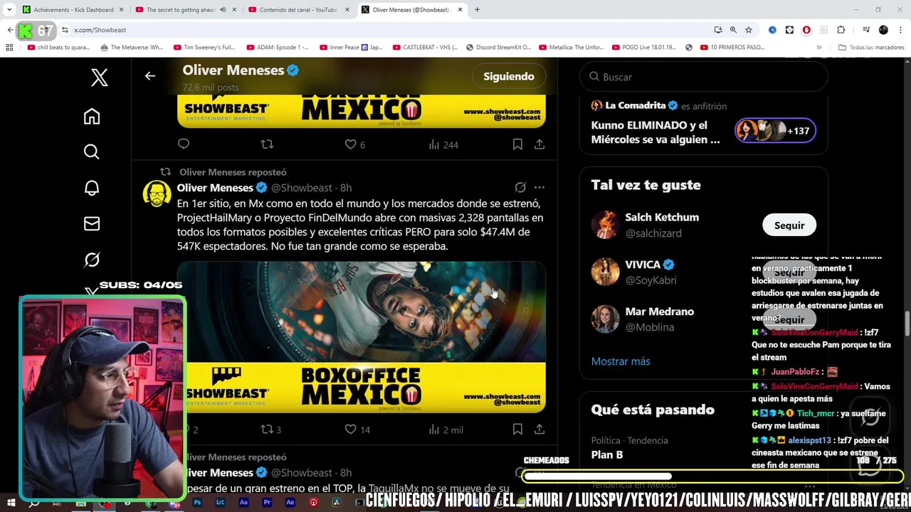Open a new Chrome tab
This screenshot has width=911, height=512.
[477, 10]
